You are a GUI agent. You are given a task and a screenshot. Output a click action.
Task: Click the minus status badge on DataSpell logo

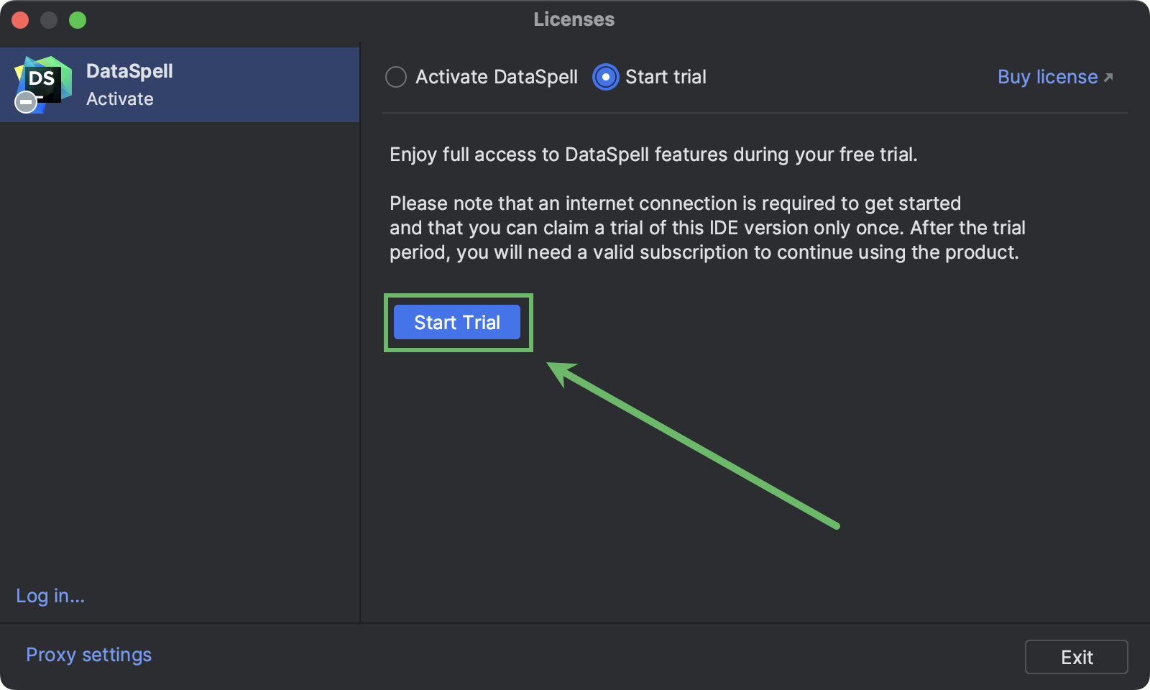coord(25,102)
